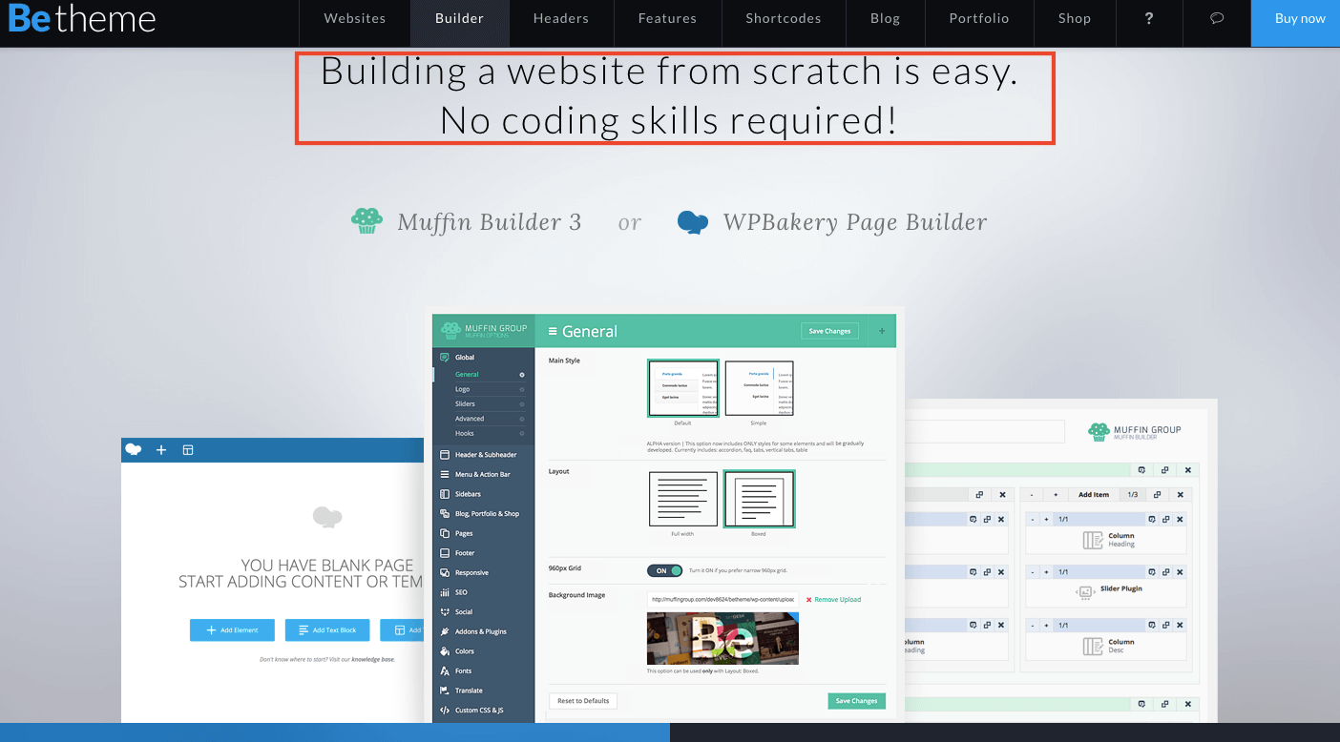Open the Websites menu item
The width and height of the screenshot is (1340, 742).
coord(355,18)
